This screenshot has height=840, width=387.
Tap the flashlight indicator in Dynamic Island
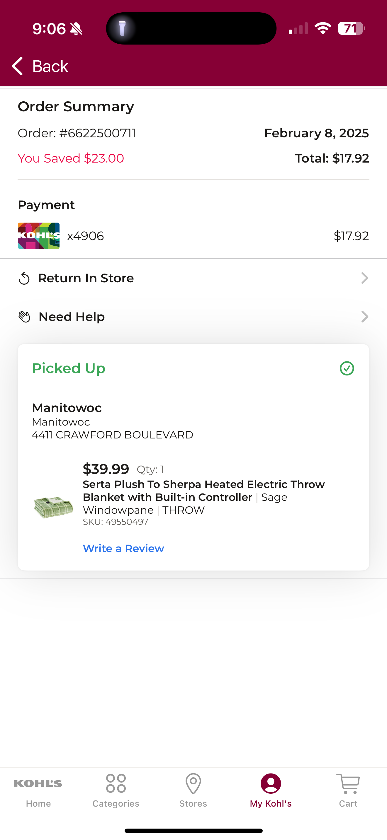click(x=122, y=28)
